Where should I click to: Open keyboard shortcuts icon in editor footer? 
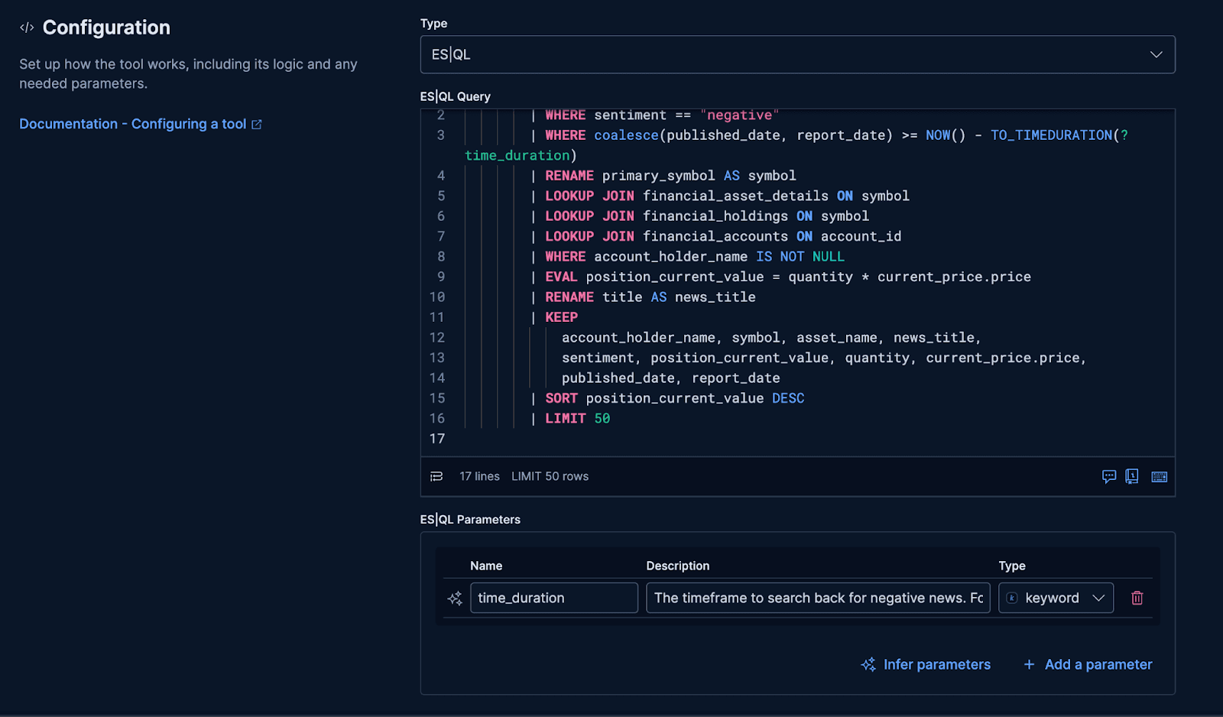(x=1159, y=477)
